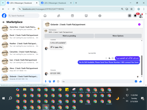Choose a GIF from composer
The width and height of the screenshot is (147, 110).
coord(58,81)
